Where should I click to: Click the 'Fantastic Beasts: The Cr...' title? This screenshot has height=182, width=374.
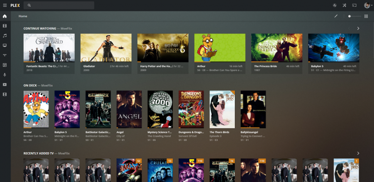(42, 66)
